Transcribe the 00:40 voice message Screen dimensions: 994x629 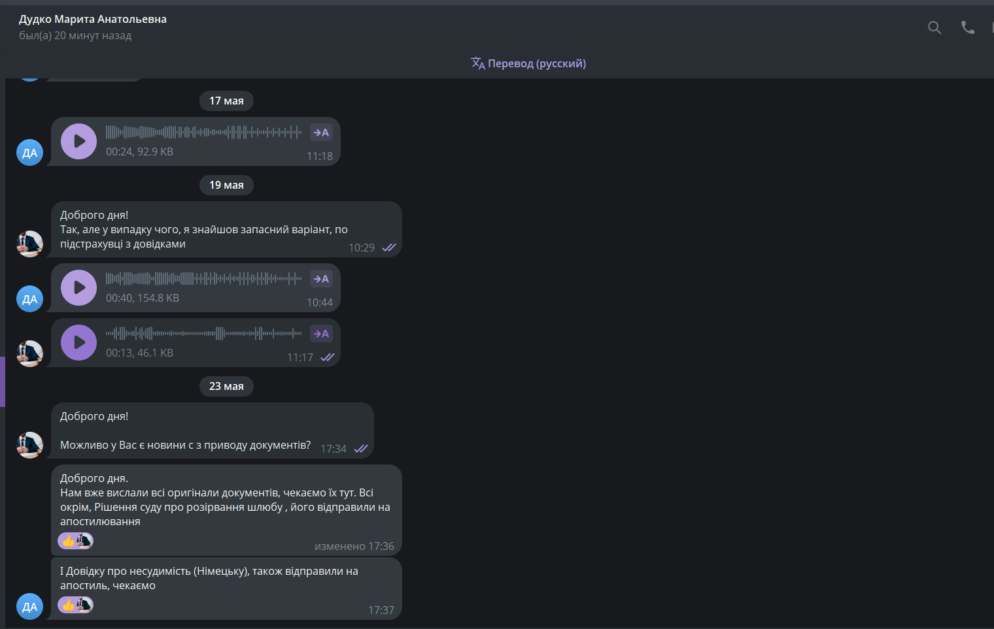[321, 279]
